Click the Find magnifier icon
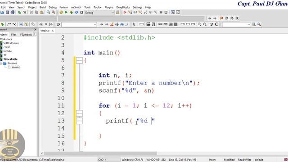 [x=48, y=12]
